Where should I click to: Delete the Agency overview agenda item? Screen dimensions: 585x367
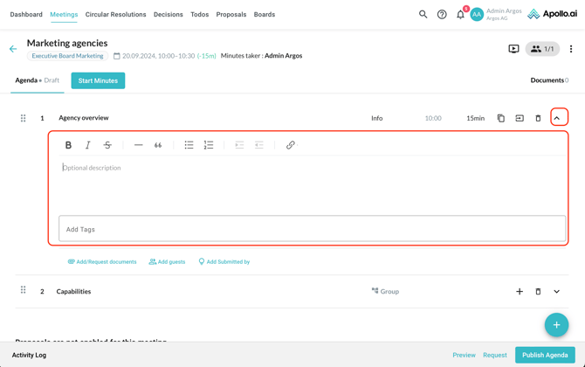tap(538, 118)
